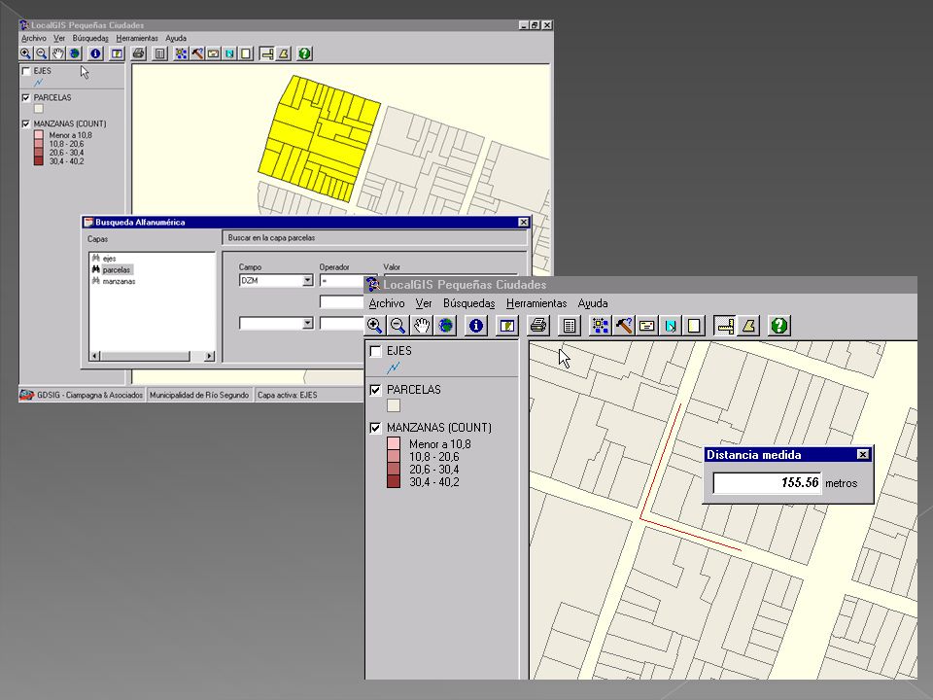
Task: Open Búsquedas menu in back LocalGIS window
Action: tap(90, 38)
